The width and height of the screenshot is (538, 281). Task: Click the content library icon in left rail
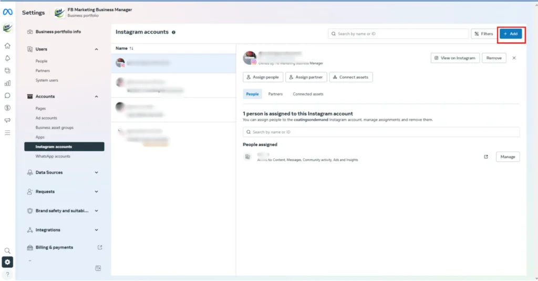[x=7, y=71]
